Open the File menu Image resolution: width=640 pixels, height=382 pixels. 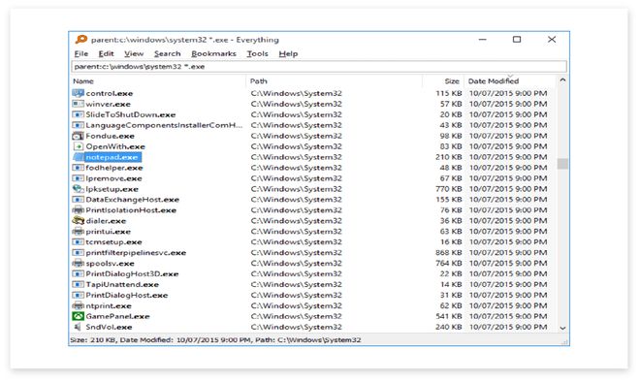tap(81, 54)
